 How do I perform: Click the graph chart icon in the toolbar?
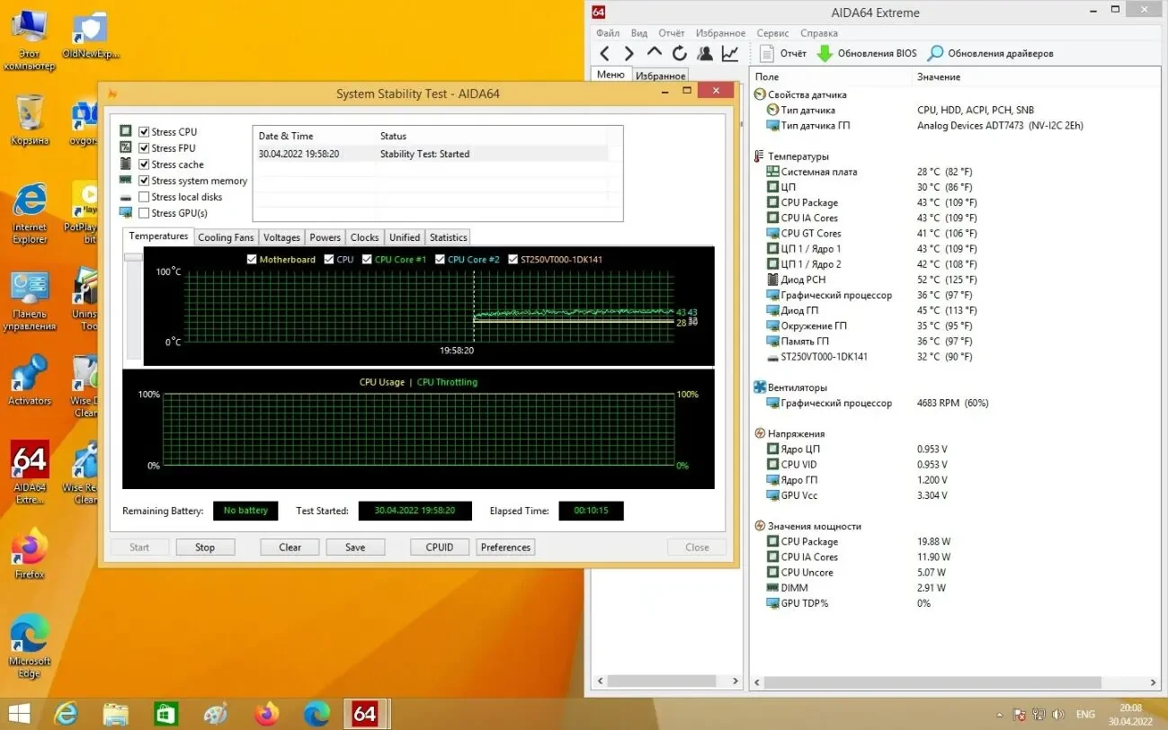[729, 52]
